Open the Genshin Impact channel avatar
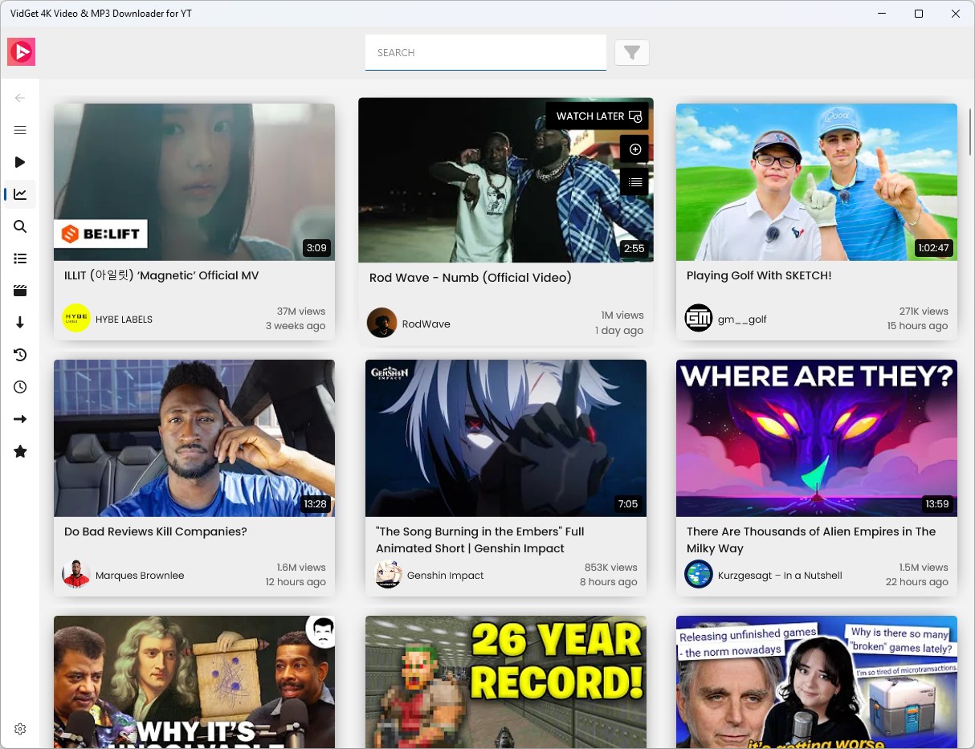The width and height of the screenshot is (975, 749). tap(389, 574)
